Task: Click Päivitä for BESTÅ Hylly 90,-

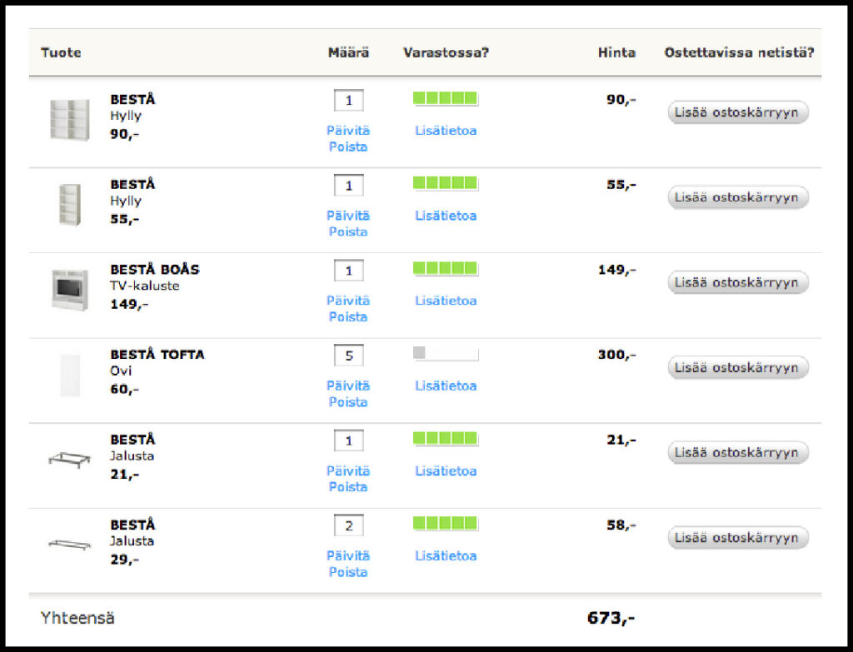Action: point(348,131)
